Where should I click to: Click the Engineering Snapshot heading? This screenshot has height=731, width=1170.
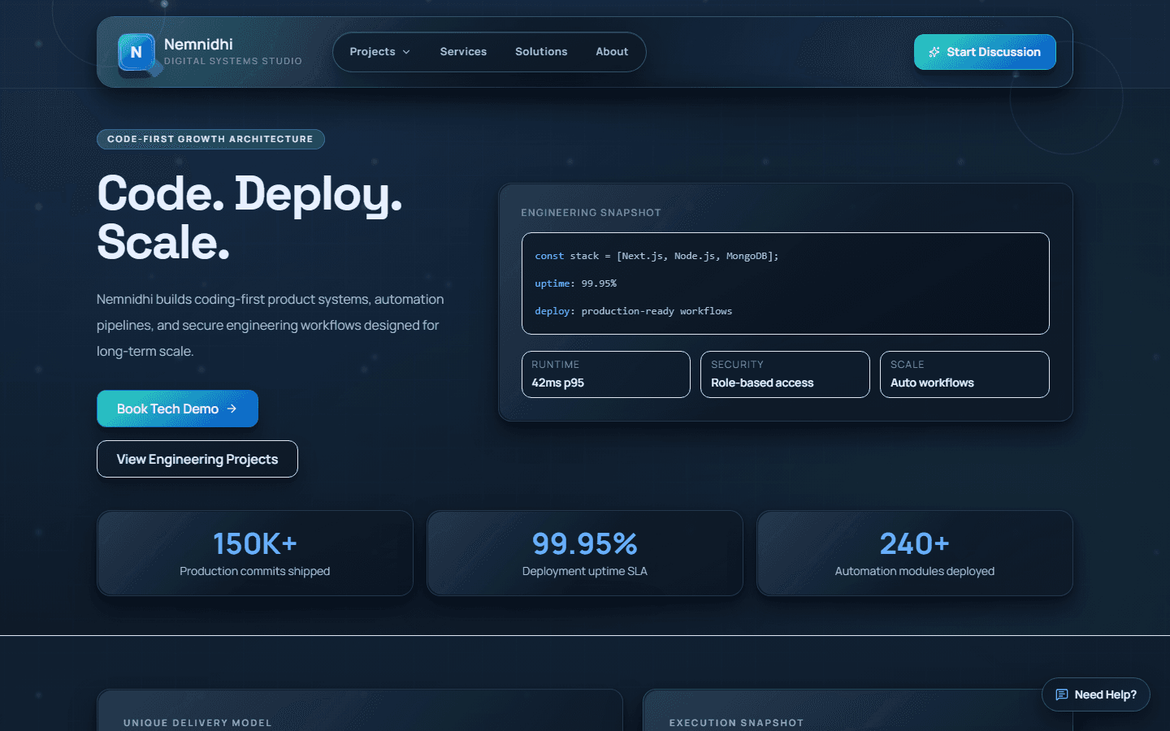(591, 213)
